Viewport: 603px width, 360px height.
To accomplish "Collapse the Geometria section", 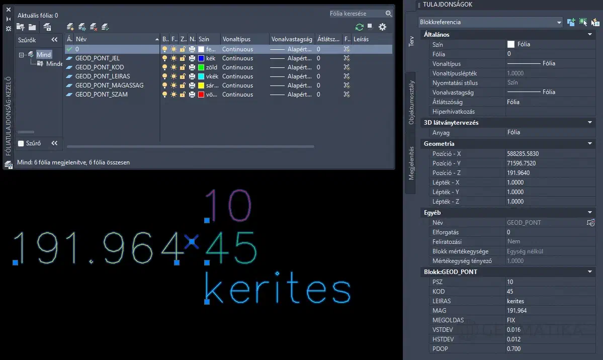I will (589, 144).
